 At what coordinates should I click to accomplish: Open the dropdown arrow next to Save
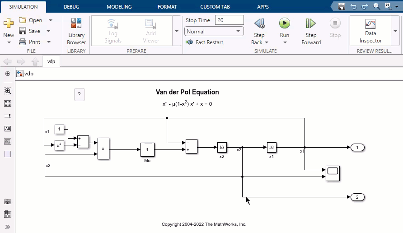click(x=50, y=31)
